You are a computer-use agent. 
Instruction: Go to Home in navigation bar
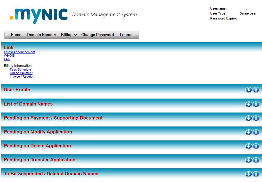(x=16, y=35)
